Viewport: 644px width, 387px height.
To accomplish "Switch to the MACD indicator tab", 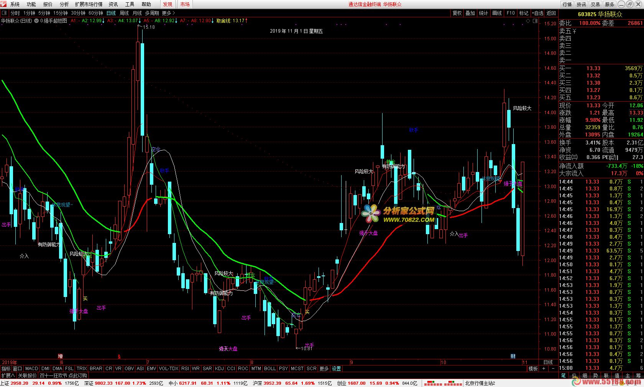I will (x=32, y=369).
